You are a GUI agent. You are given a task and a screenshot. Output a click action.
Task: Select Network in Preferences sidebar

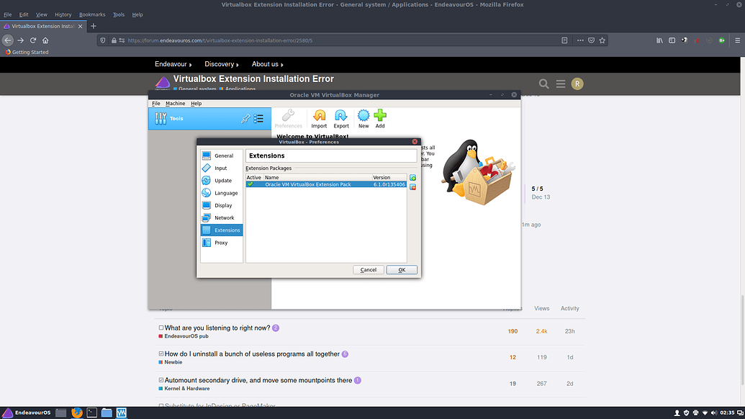tap(222, 217)
